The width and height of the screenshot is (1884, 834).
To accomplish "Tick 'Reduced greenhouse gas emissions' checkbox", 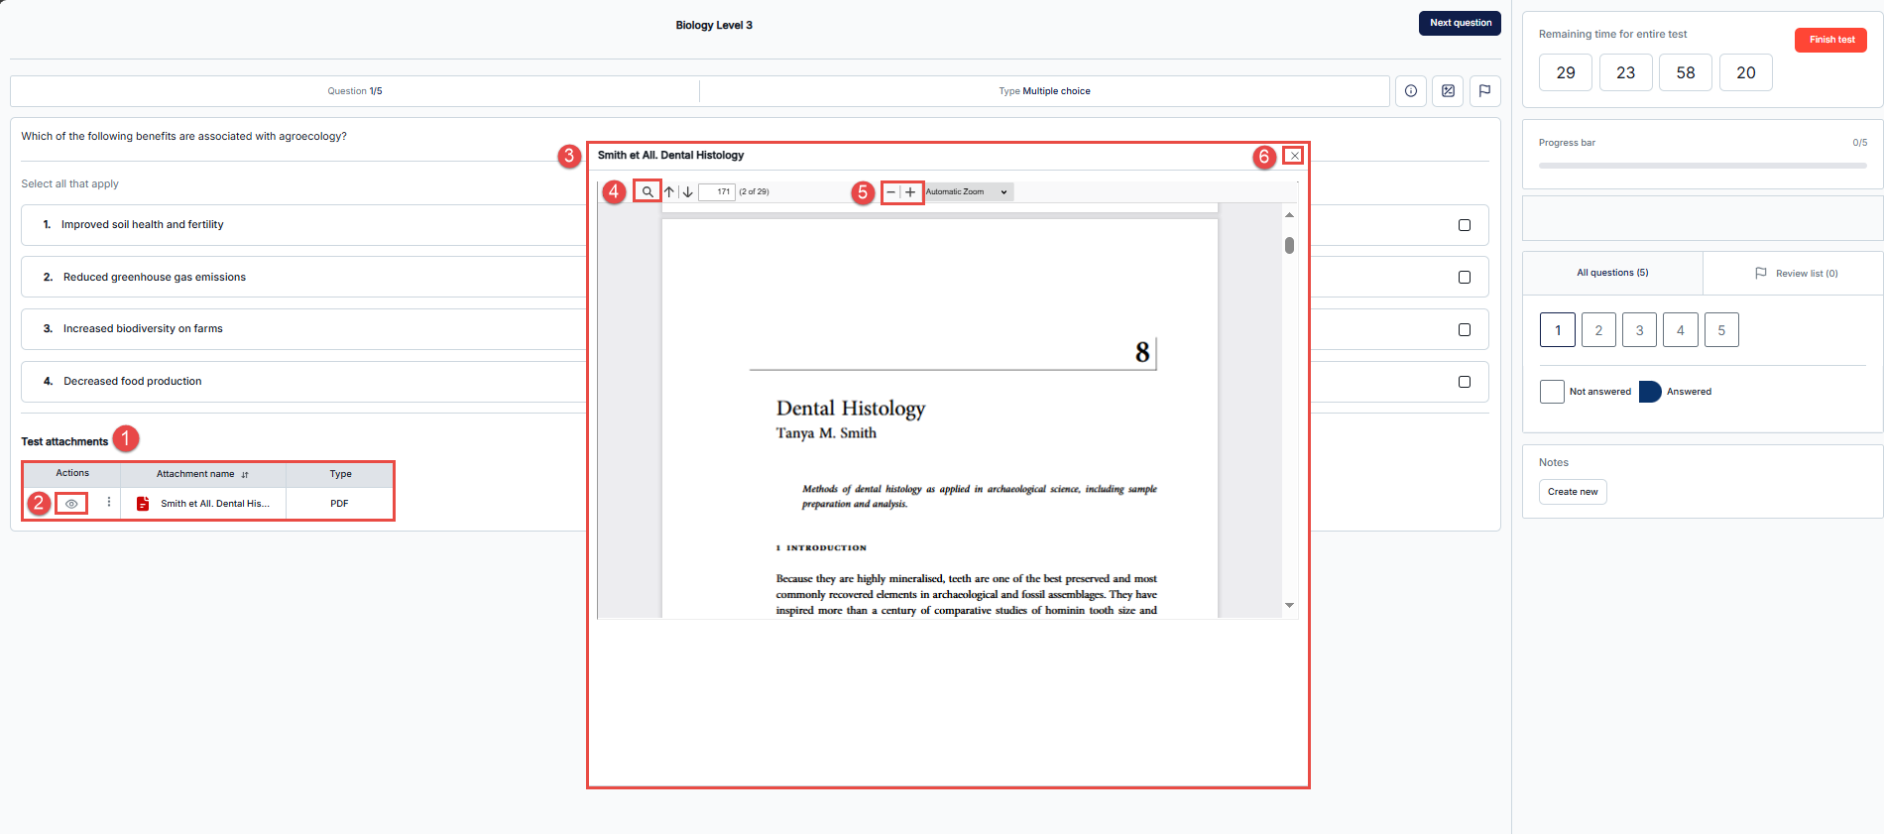I will point(1465,278).
